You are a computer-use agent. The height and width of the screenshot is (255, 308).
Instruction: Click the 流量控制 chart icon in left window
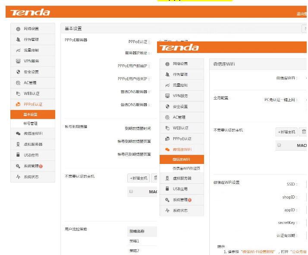(18, 50)
